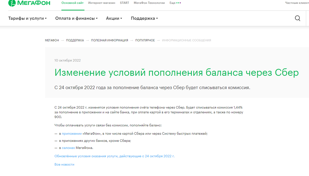Click МЕГАФОН breadcrumb link
309x176 pixels.
pos(52,40)
